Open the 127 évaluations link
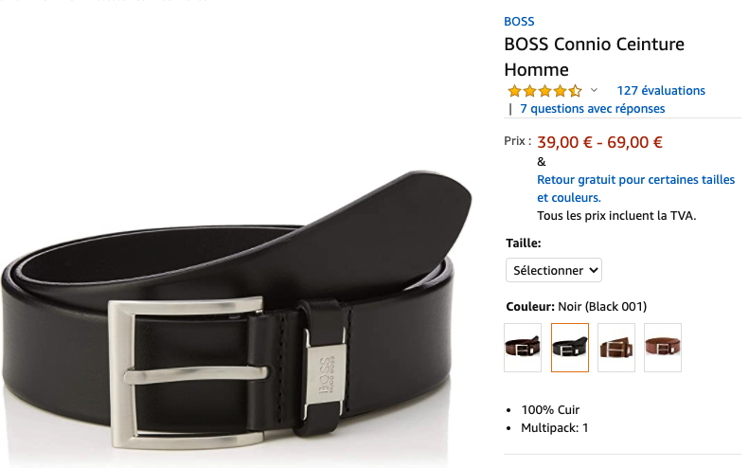749x468 pixels. (661, 90)
